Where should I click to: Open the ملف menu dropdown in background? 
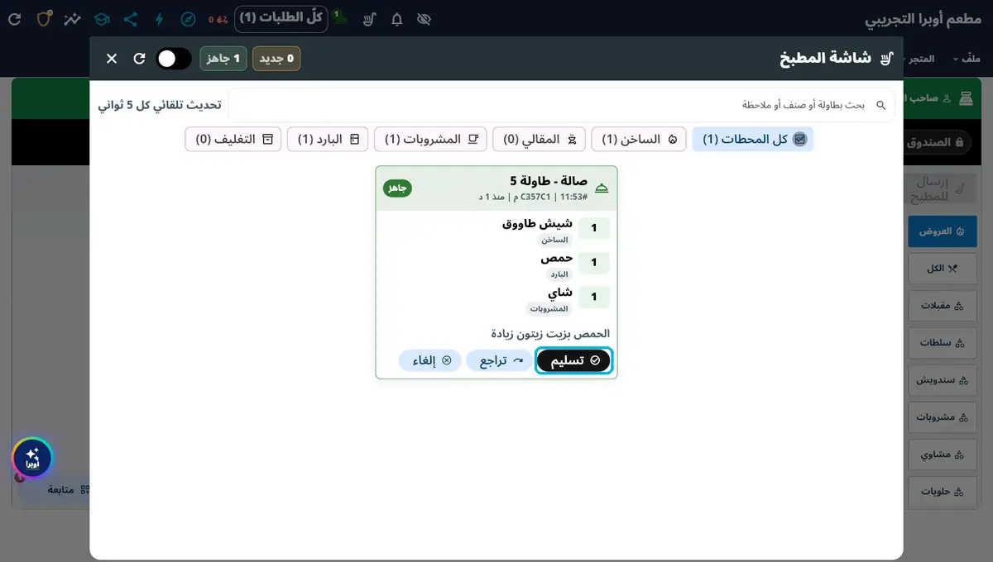tap(967, 59)
